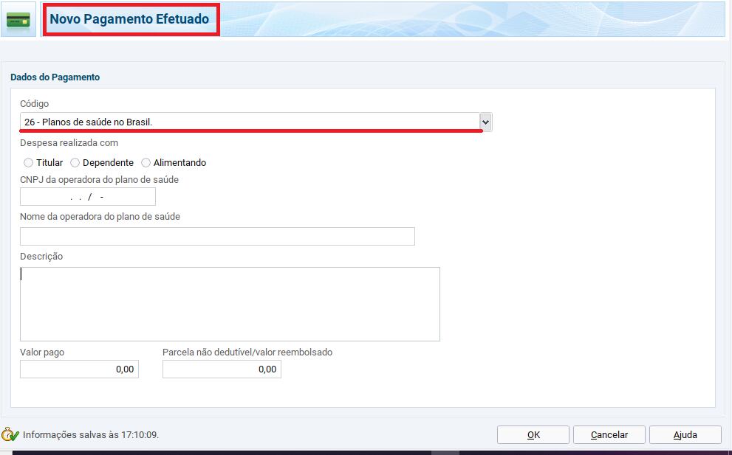Pick the Alimentando radio option
Viewport: 732px width, 455px height.
click(146, 163)
